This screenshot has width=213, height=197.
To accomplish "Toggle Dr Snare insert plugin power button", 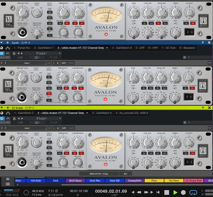I will pyautogui.click(x=2, y=118).
